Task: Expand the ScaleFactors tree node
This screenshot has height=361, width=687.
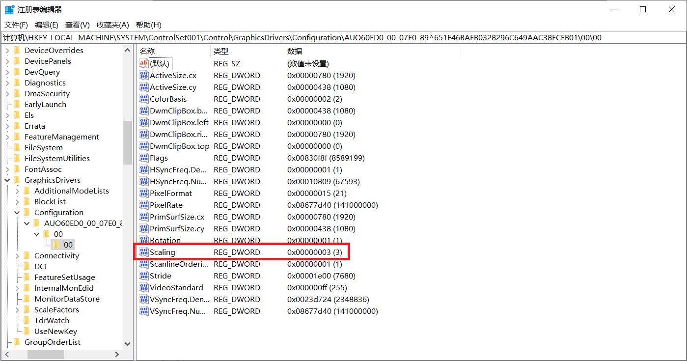Action: [17, 310]
